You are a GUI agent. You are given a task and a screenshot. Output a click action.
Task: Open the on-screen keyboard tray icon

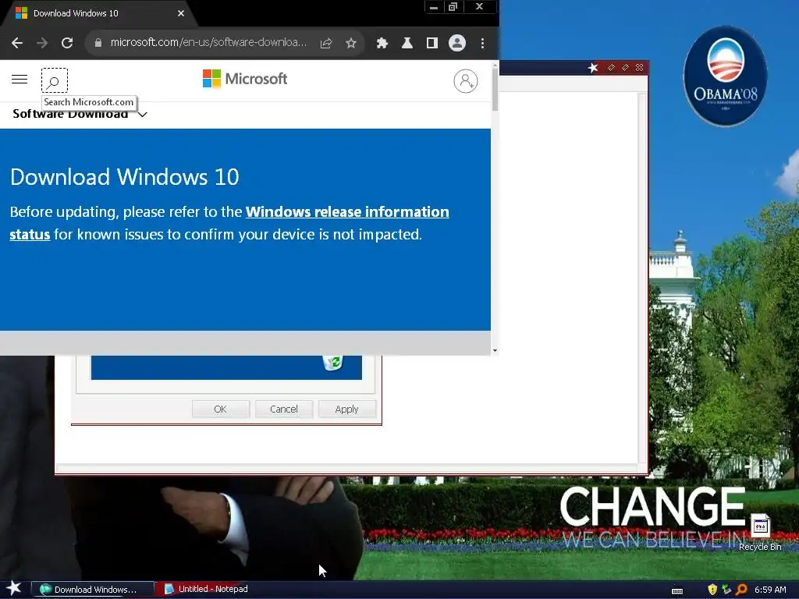[677, 591]
